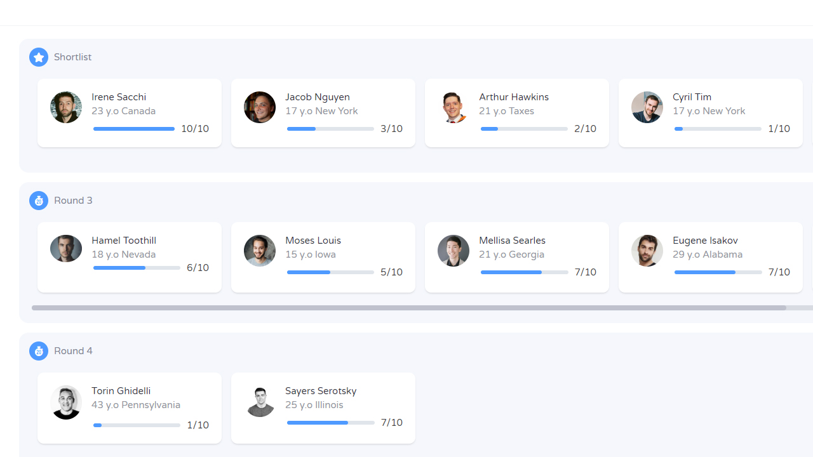
Task: Click the Round 3 stopwatch icon
Action: click(39, 201)
